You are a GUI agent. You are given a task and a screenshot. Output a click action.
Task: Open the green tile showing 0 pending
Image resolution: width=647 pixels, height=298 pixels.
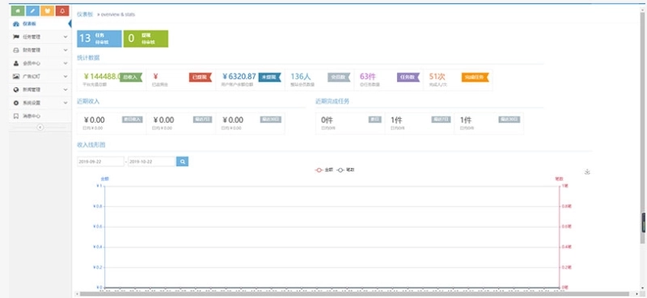(x=146, y=38)
